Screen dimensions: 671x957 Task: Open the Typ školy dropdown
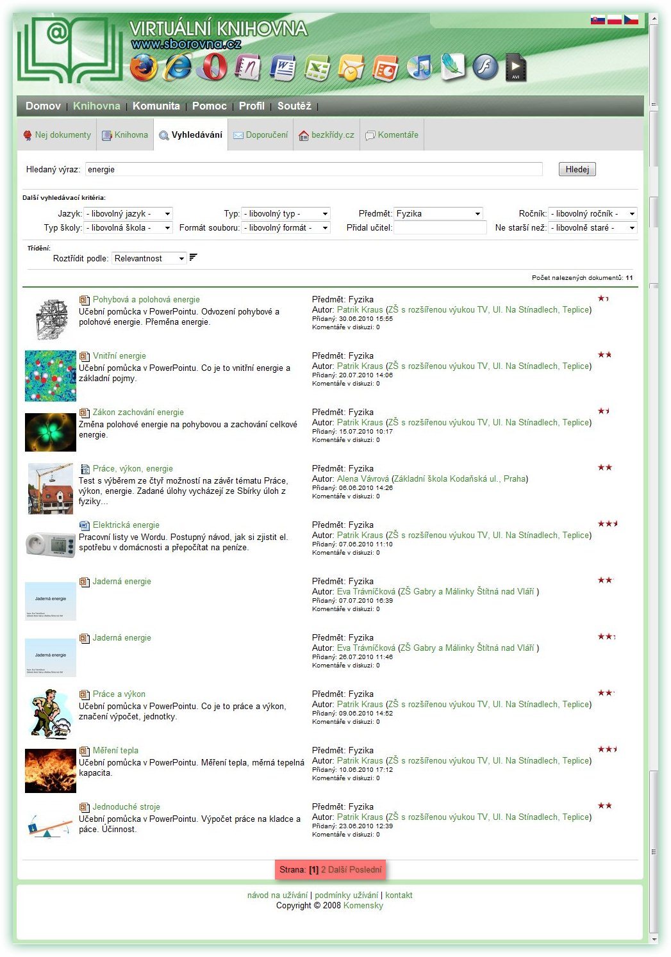tap(128, 228)
